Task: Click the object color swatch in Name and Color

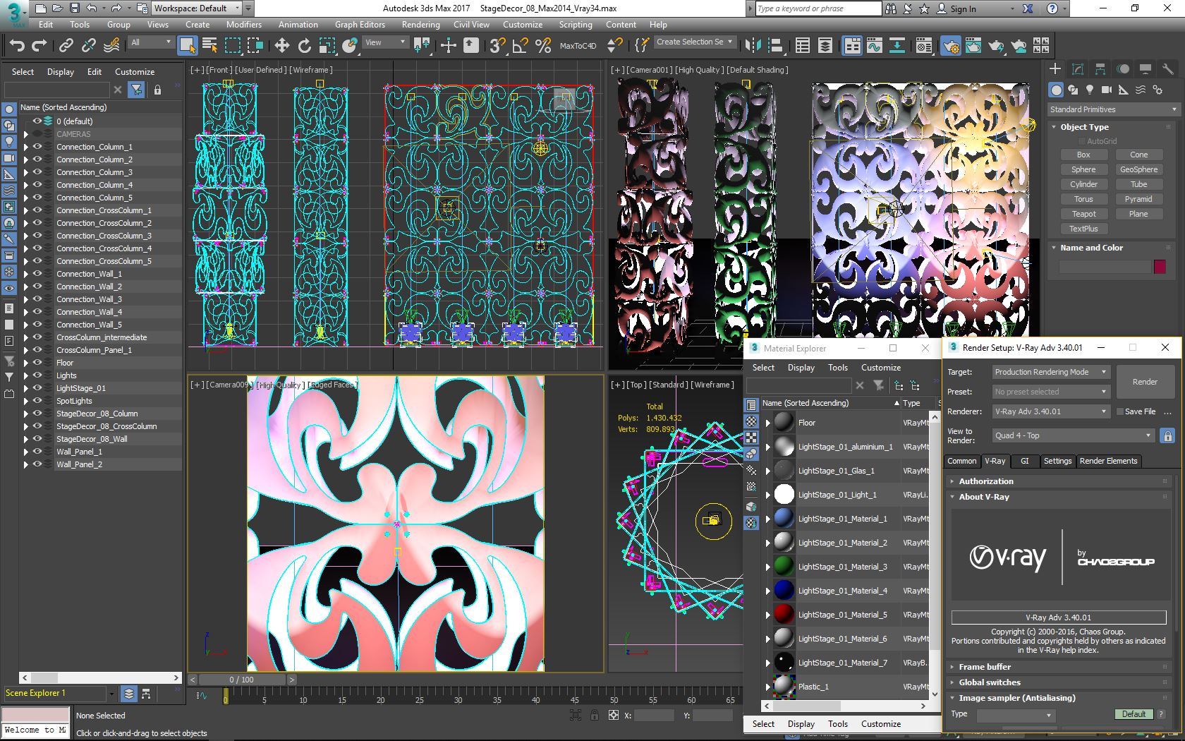Action: (1160, 267)
